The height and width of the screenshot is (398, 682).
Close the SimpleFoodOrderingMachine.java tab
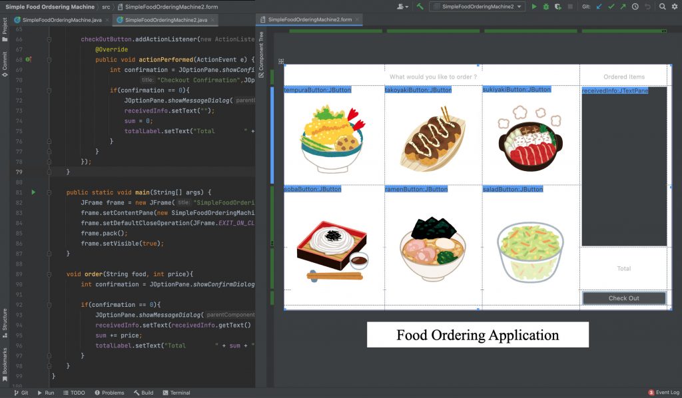click(107, 20)
